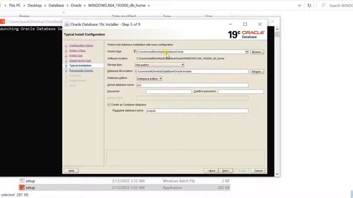
Task: Minimize the Oracle installer window
Action: point(231,24)
